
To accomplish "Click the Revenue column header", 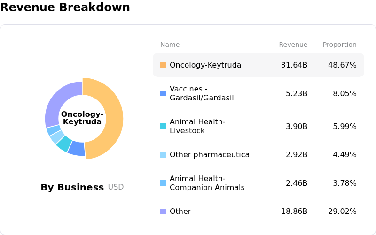I will (x=293, y=45).
